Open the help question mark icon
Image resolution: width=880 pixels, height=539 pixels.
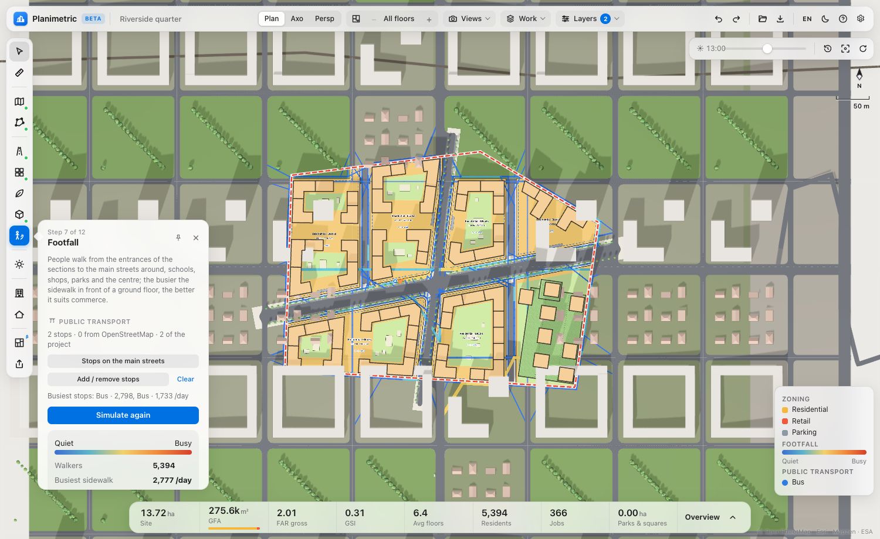point(843,19)
